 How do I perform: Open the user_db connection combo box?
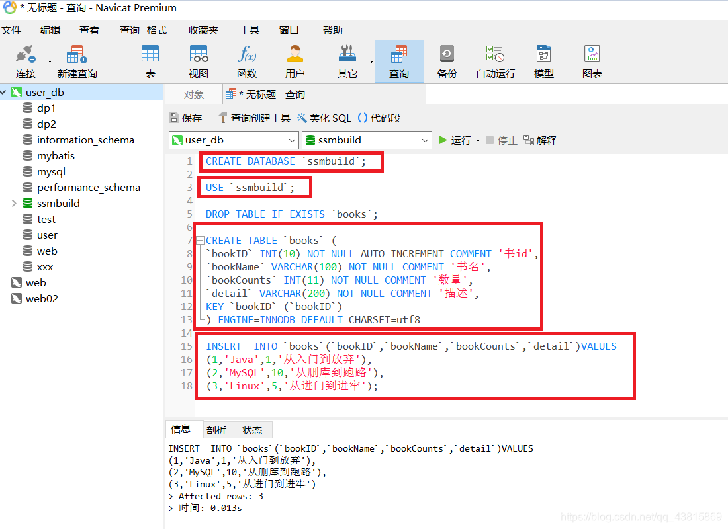click(234, 140)
